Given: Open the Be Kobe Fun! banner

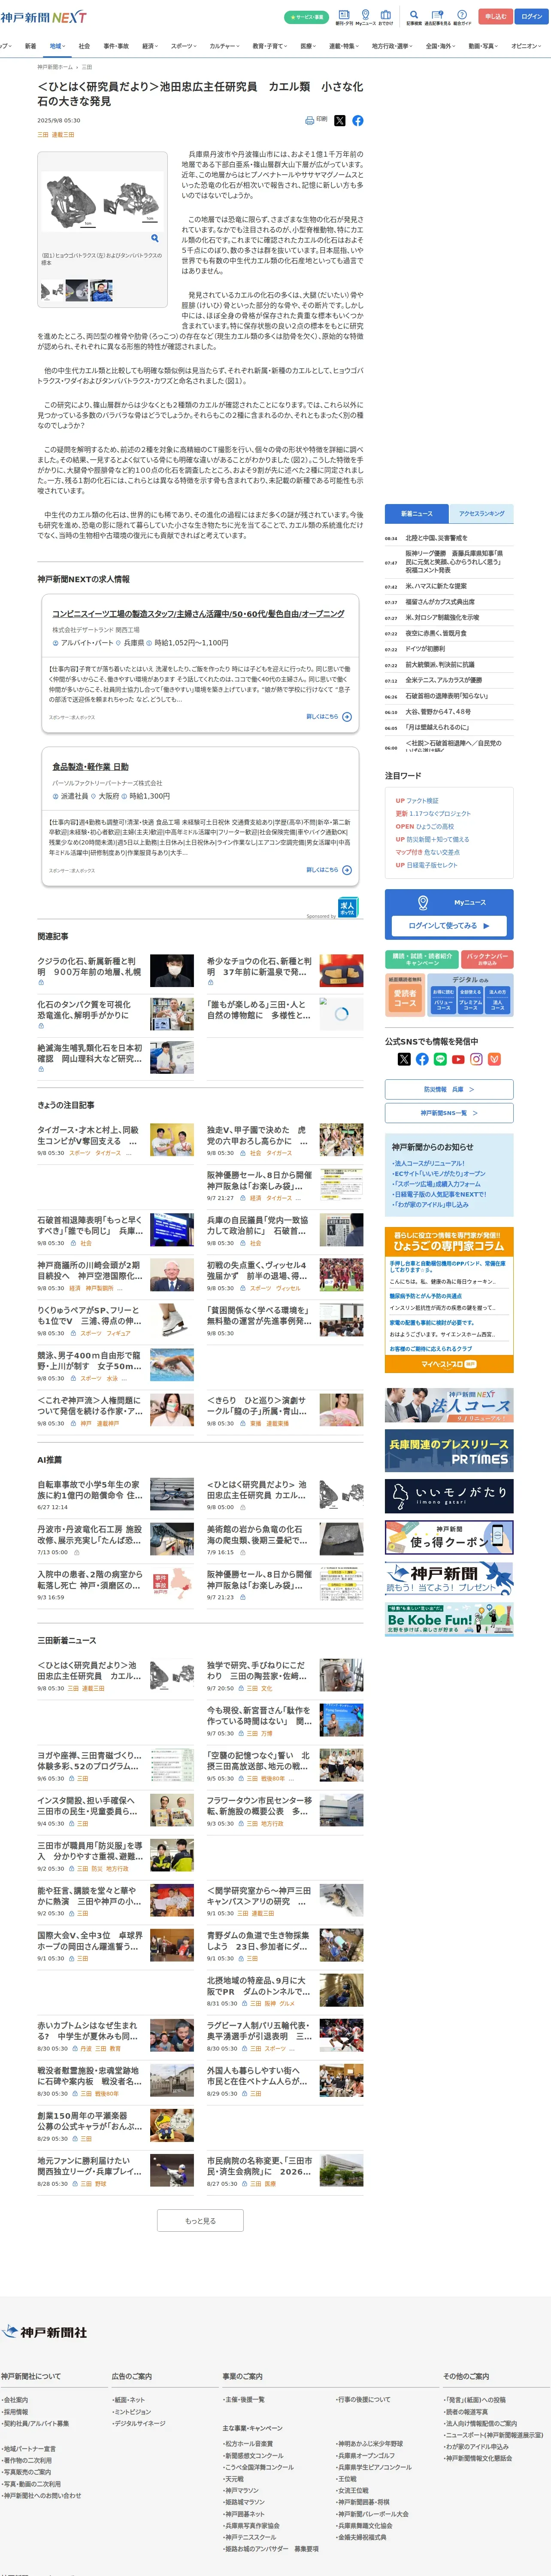Looking at the screenshot, I should 449,1619.
